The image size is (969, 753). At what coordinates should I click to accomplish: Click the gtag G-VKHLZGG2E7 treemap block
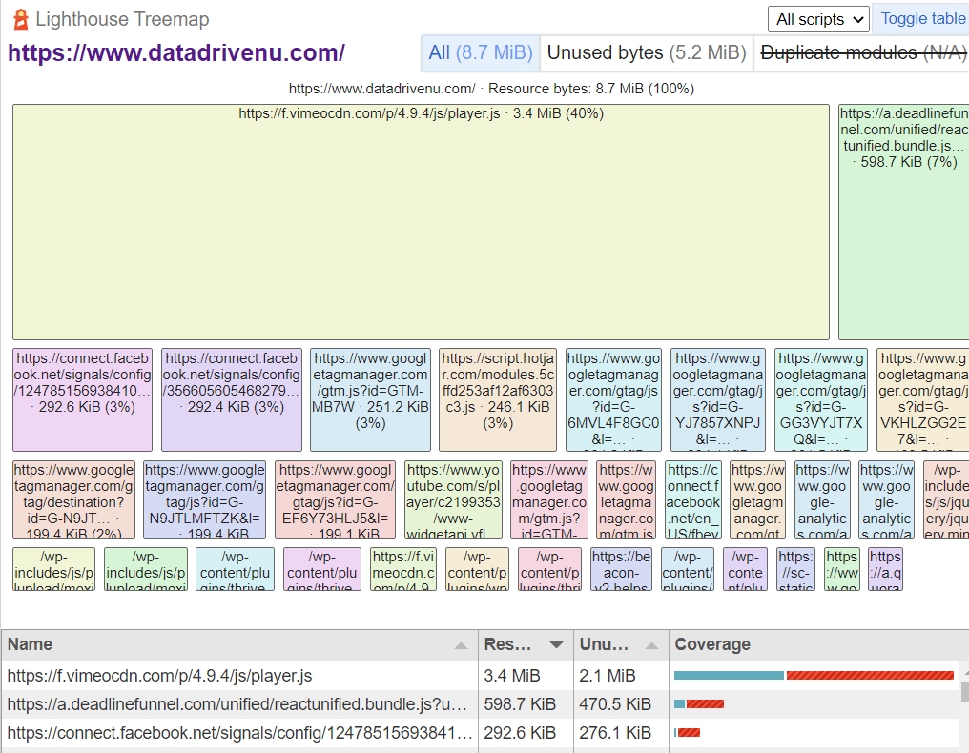(x=922, y=399)
